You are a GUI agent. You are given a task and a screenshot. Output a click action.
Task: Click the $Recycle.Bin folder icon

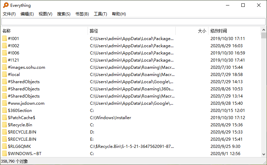click(4, 125)
